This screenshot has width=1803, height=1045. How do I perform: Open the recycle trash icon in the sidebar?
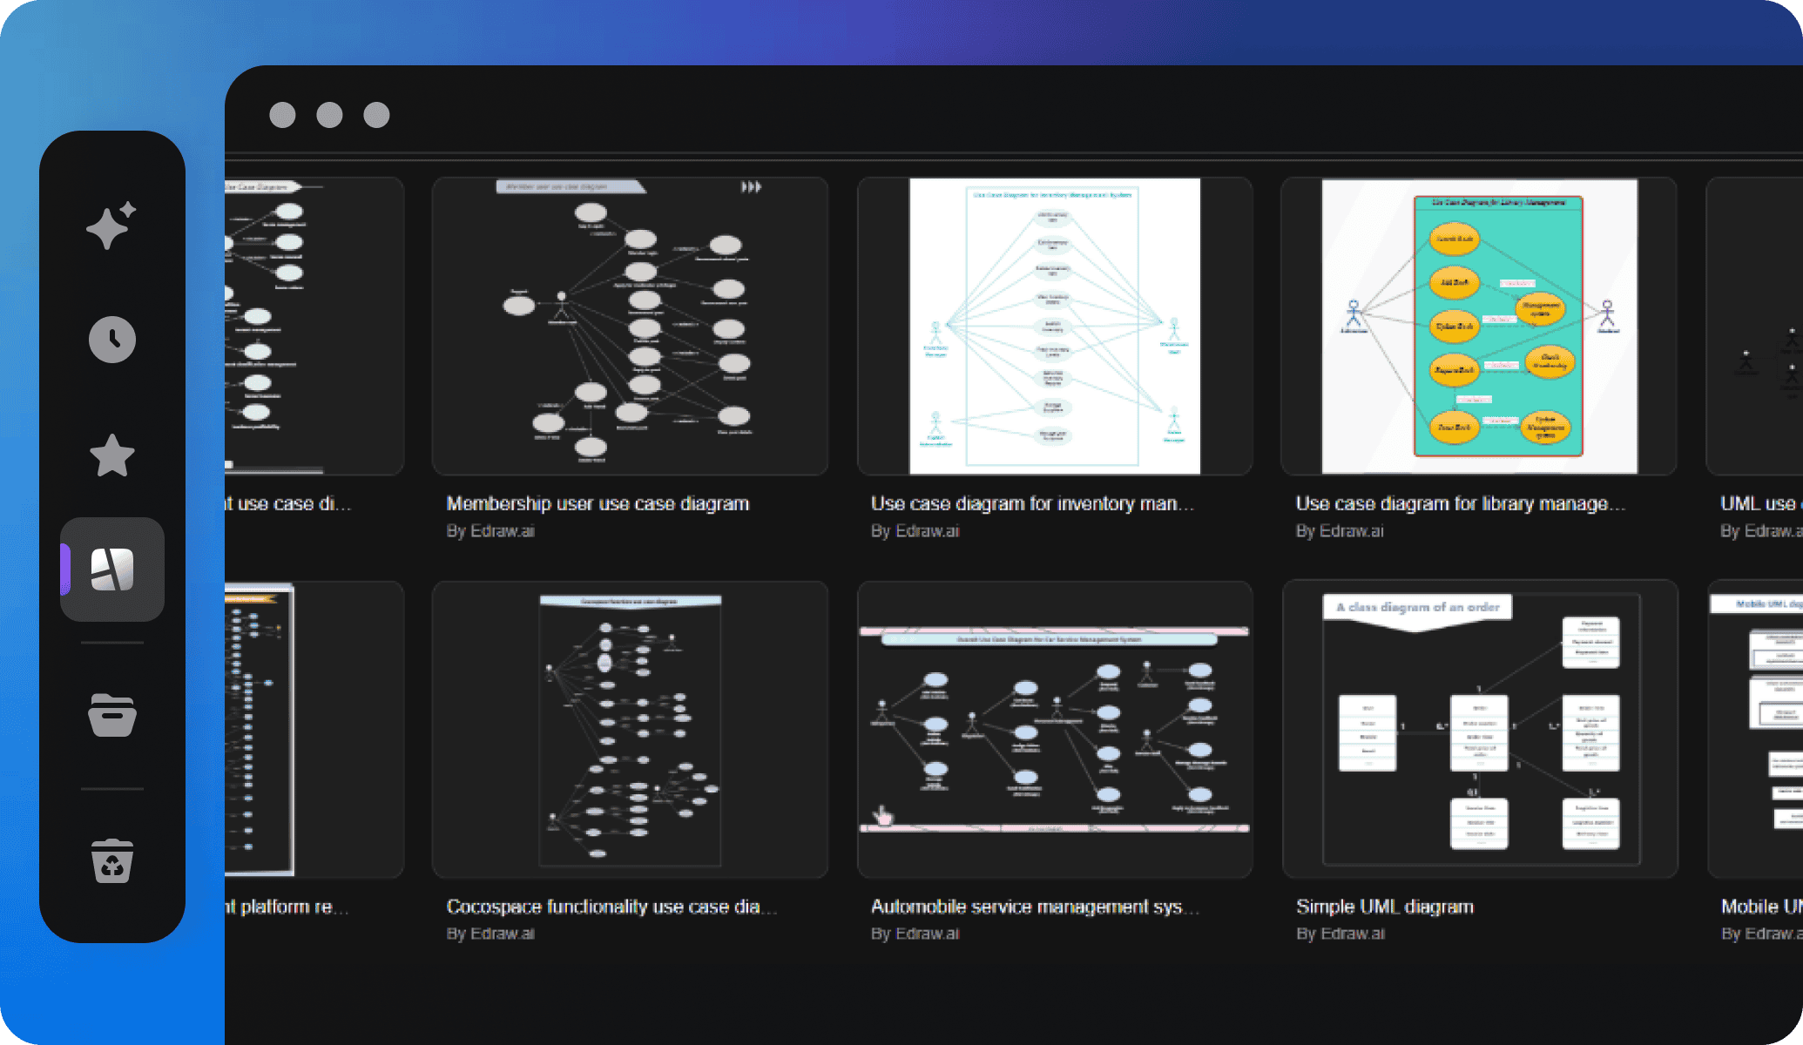pyautogui.click(x=112, y=861)
